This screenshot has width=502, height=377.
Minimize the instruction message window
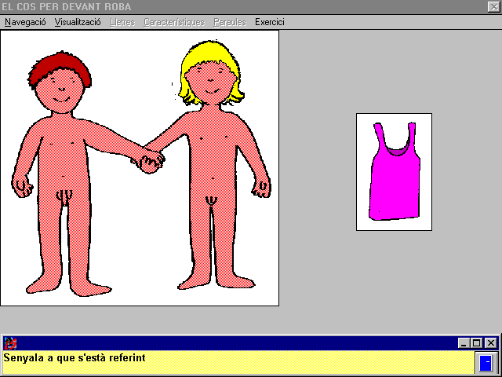point(464,343)
